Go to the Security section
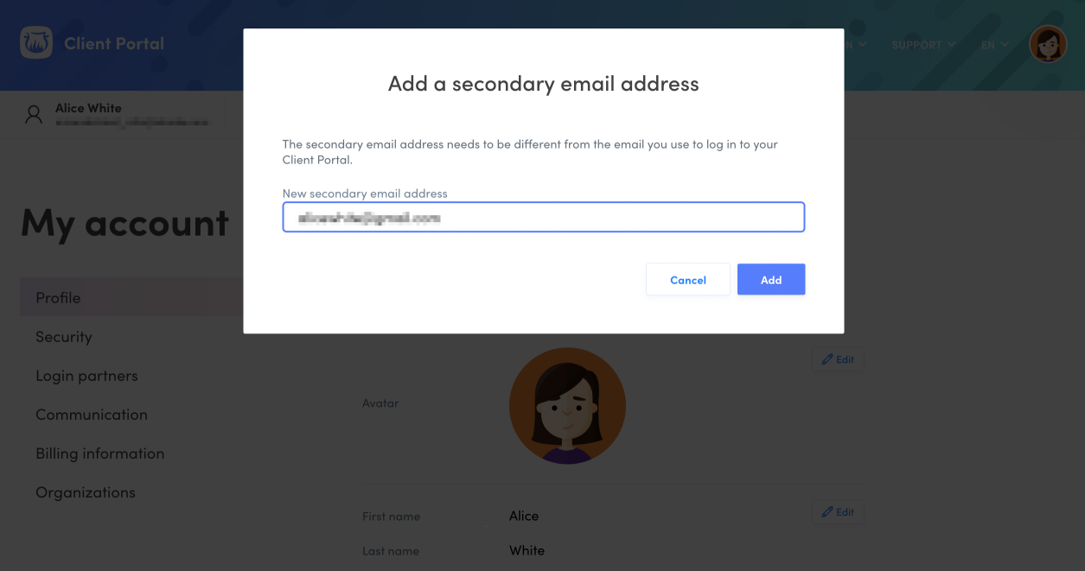This screenshot has height=571, width=1085. (64, 337)
